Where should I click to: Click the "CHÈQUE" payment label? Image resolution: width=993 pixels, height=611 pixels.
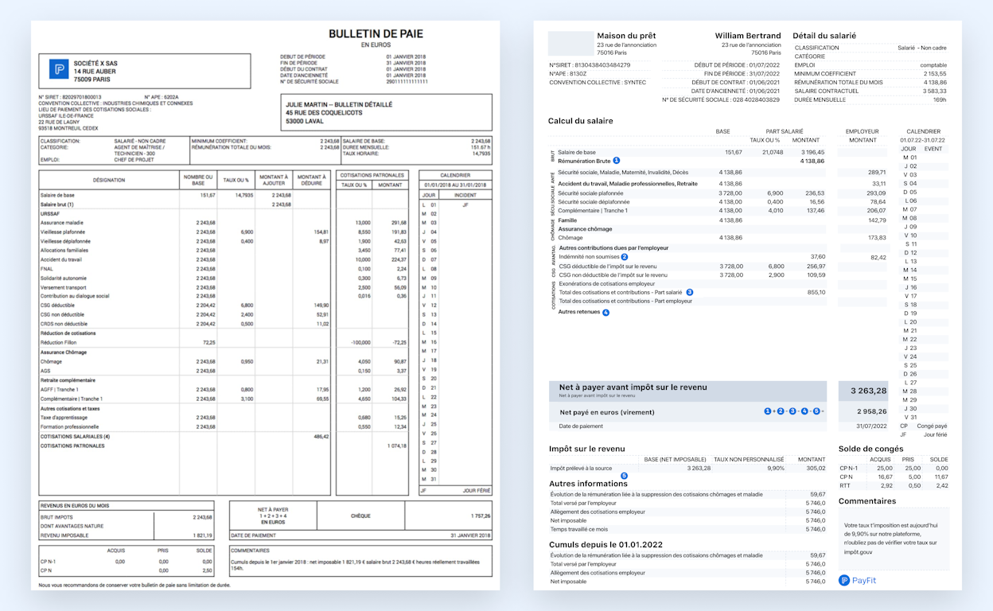pyautogui.click(x=360, y=516)
